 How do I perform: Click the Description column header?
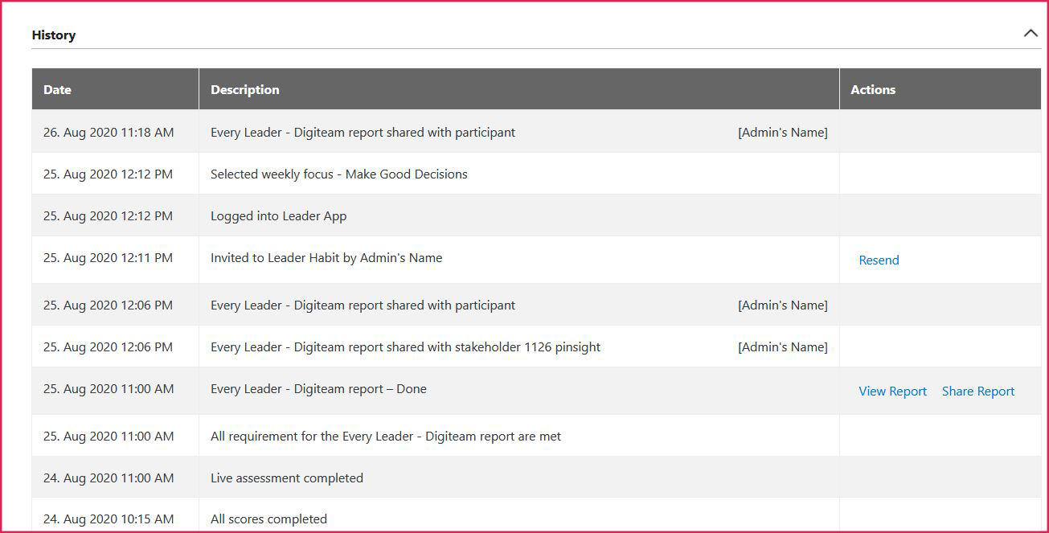pyautogui.click(x=244, y=90)
